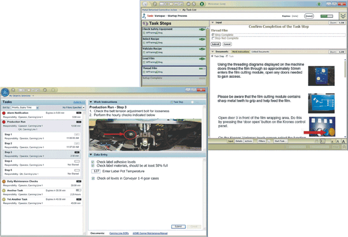348x237 pixels.
Task: Select largest font size A icon
Action: (x=343, y=141)
